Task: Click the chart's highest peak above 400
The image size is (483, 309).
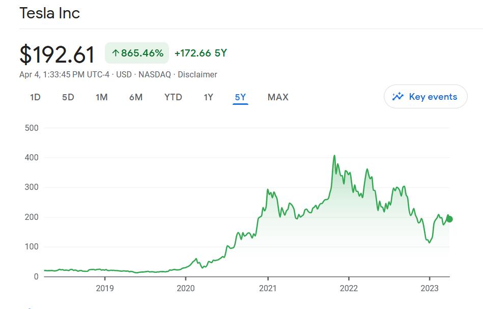Action: coord(334,156)
